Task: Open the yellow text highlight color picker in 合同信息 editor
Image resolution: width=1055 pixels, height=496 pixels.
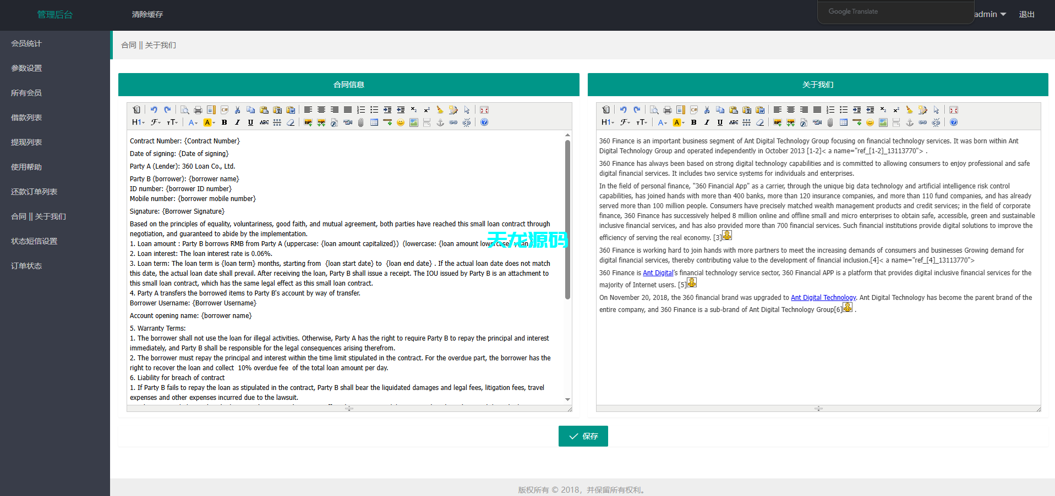Action: pos(209,122)
